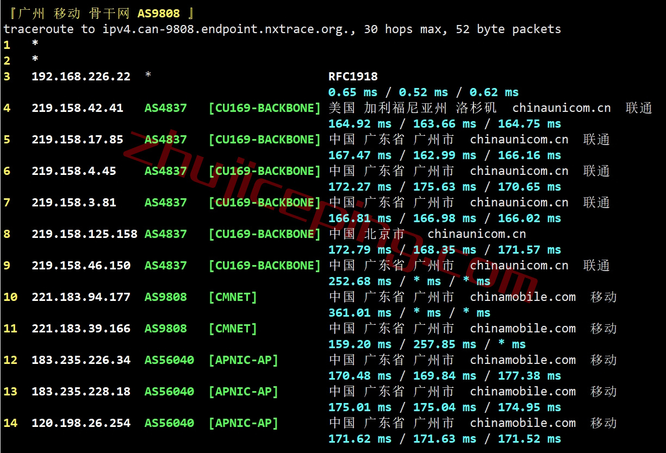The height and width of the screenshot is (453, 666).
Task: Select IP 221.183.39.166
Action: point(81,329)
